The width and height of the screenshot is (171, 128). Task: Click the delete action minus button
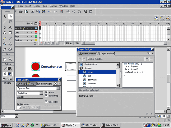[84, 59]
